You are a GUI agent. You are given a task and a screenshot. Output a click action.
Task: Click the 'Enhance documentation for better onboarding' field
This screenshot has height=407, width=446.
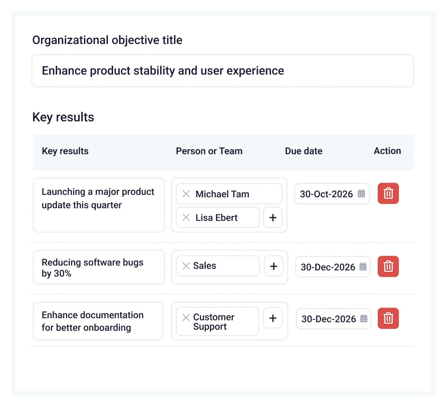[98, 321]
